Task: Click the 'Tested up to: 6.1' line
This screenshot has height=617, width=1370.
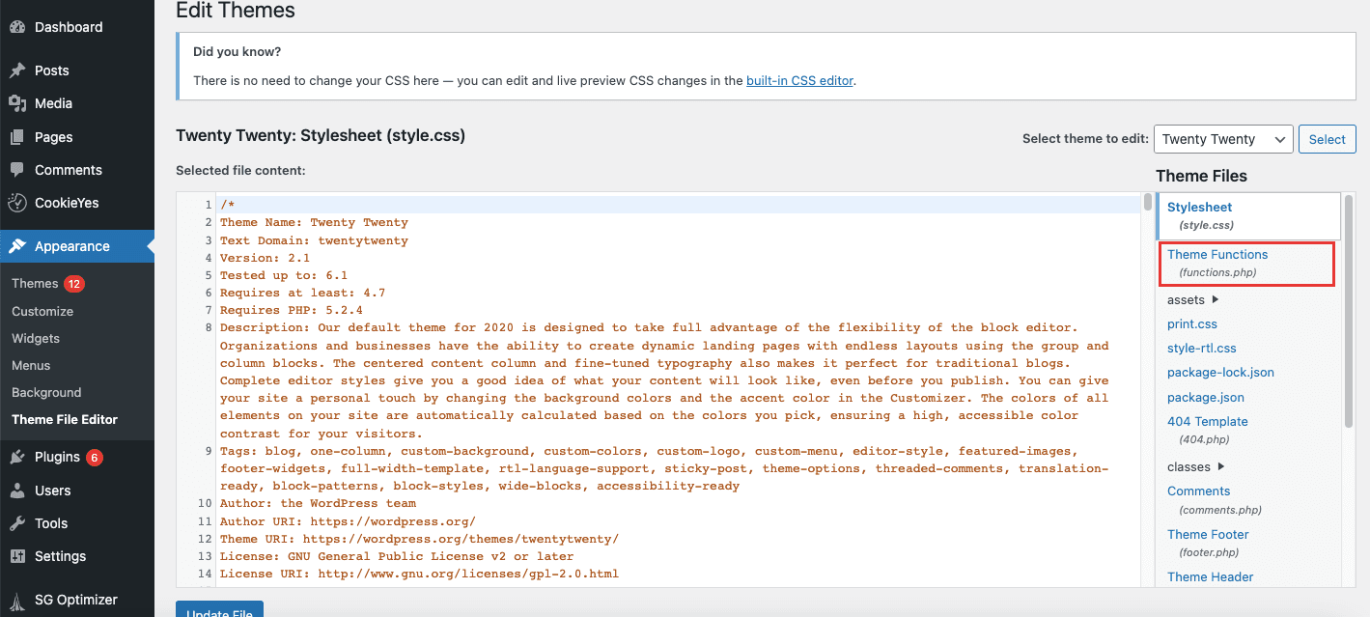Action: pyautogui.click(x=284, y=275)
